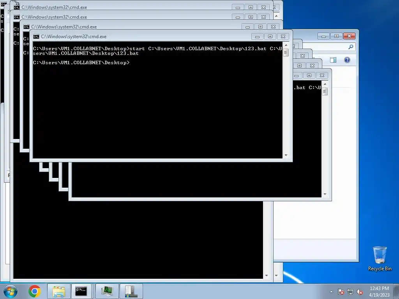
Task: Open network status icon in system tray
Action: click(350, 292)
